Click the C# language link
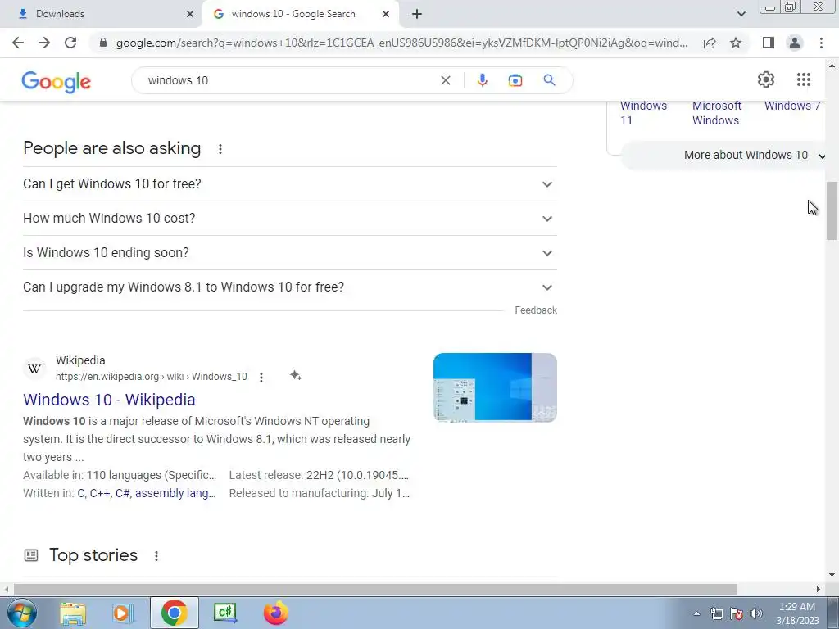 [123, 493]
